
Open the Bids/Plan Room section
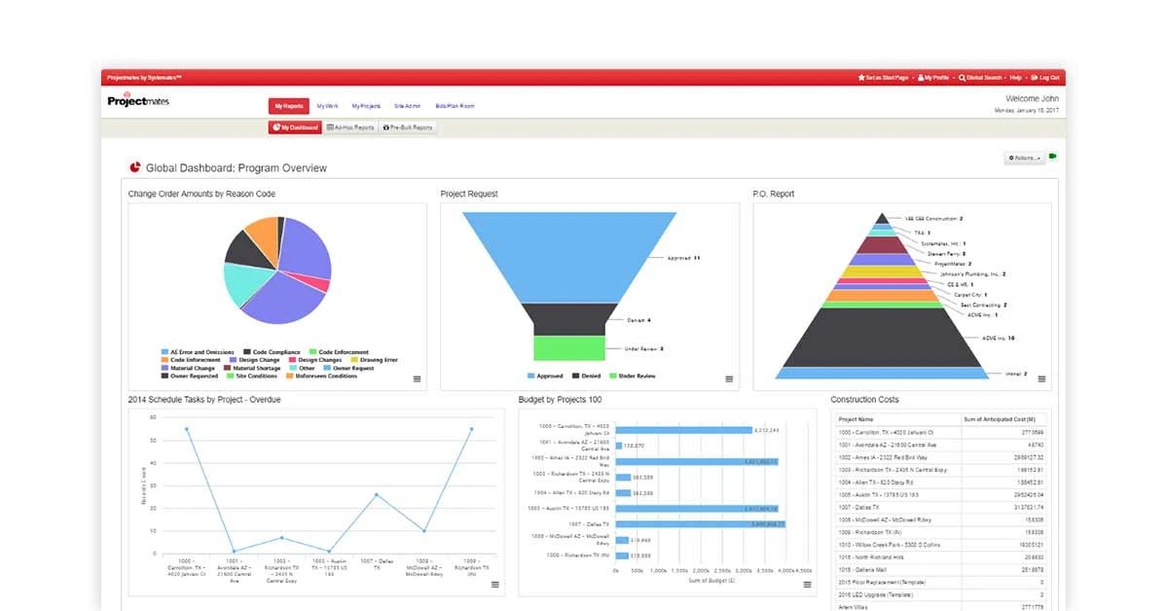tap(456, 105)
